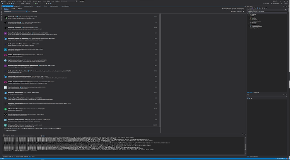The height and width of the screenshot is (160, 290).
Task: Collapse the Models folder in Solution Explorer
Action: click(x=249, y=17)
